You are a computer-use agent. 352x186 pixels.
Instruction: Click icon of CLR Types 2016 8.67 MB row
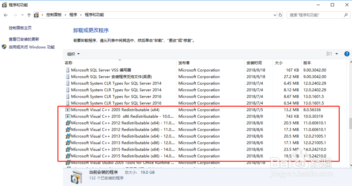click(68, 97)
